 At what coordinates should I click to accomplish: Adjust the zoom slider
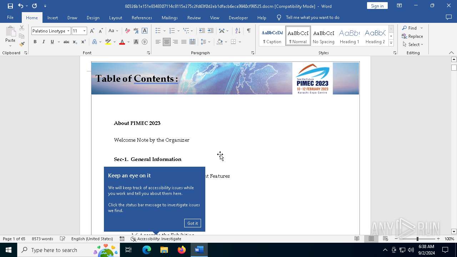(417, 239)
